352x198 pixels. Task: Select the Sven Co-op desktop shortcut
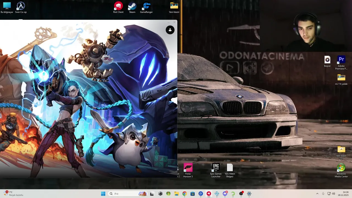[21, 8]
